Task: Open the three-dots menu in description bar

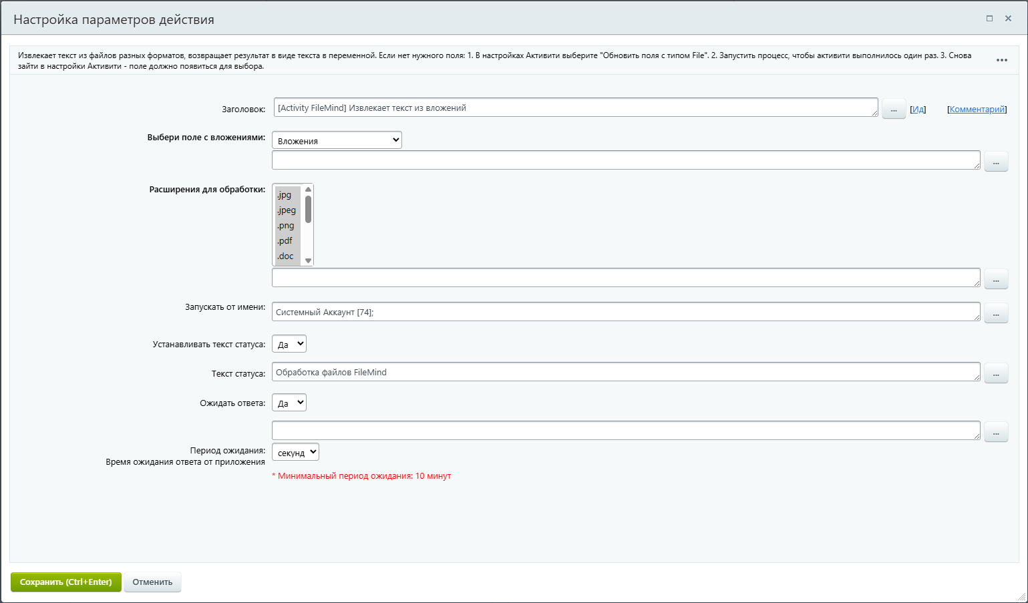Action: tap(1001, 60)
